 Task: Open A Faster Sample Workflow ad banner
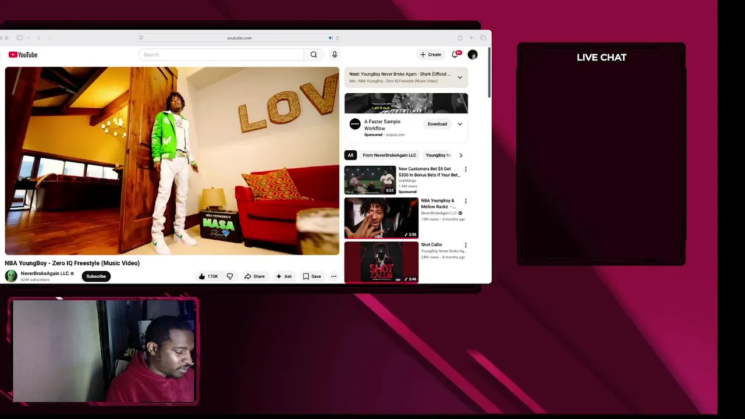point(406,103)
